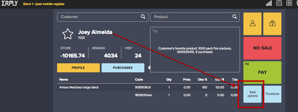Click the magnifier in Customer search box
This screenshot has height=112, width=298.
(143, 17)
